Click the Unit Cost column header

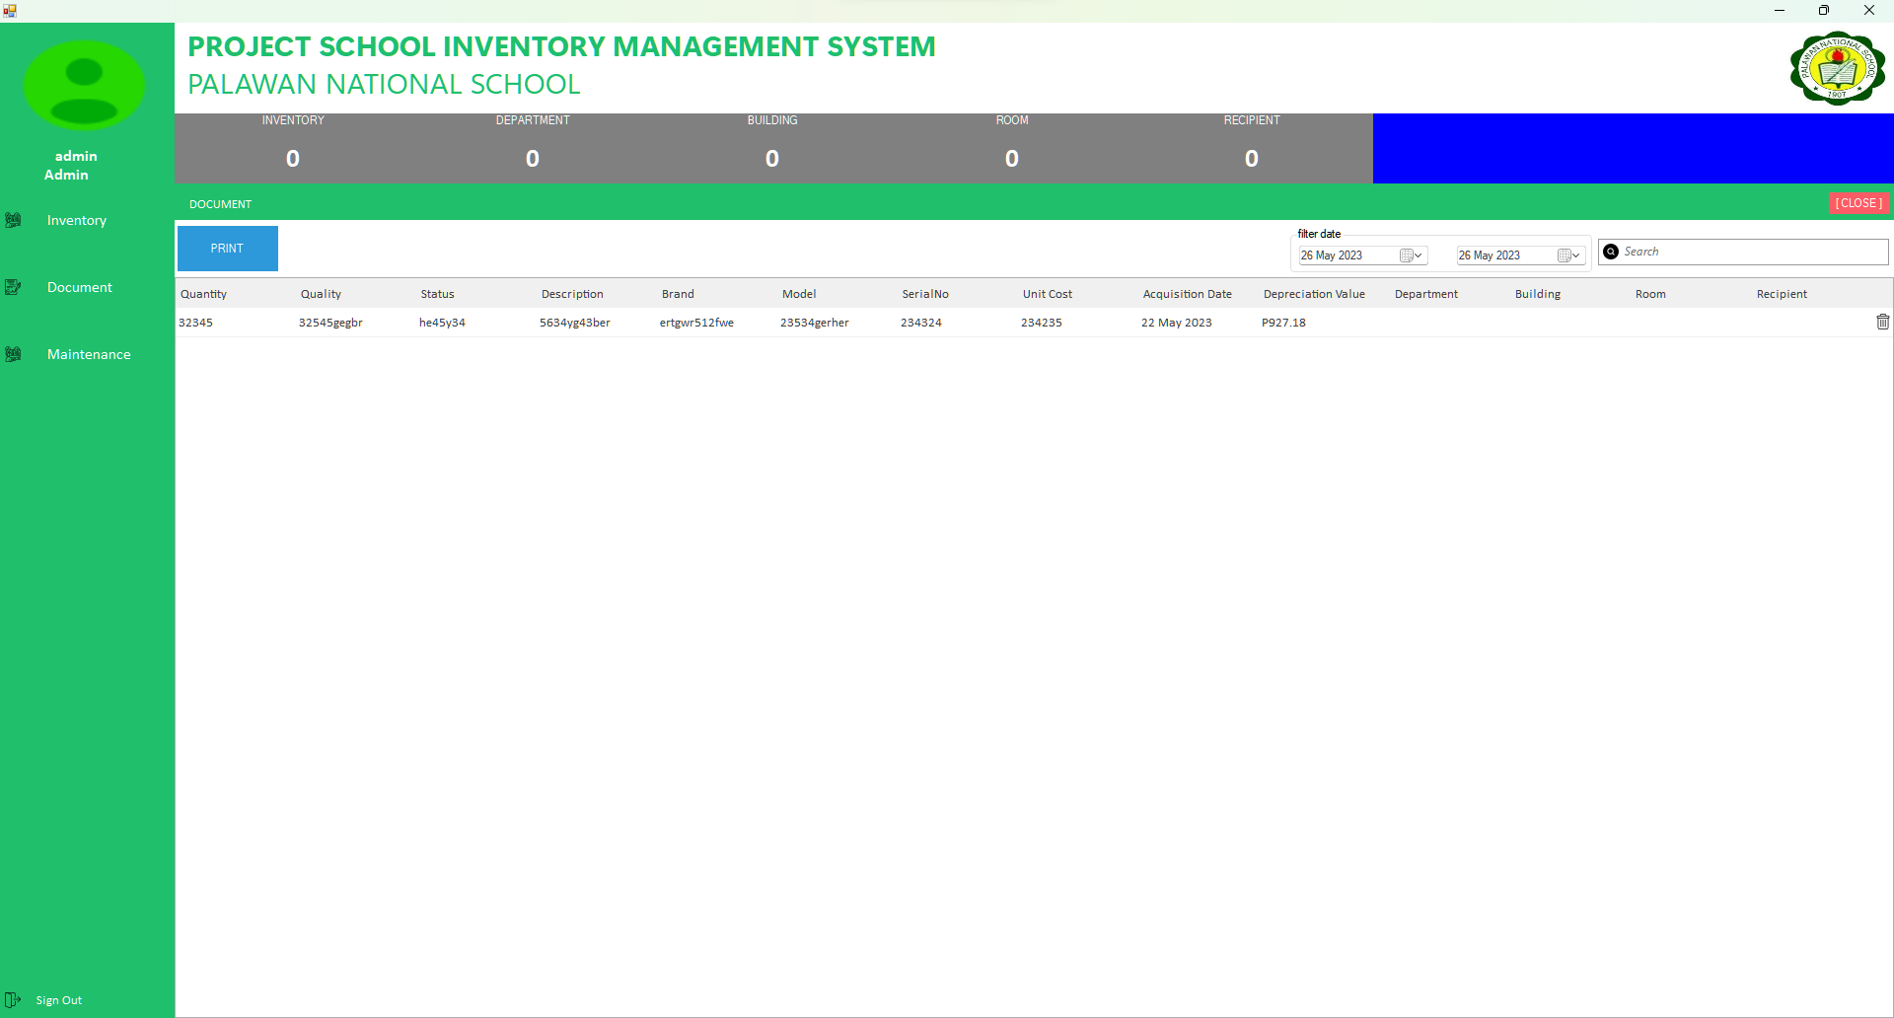click(1048, 294)
